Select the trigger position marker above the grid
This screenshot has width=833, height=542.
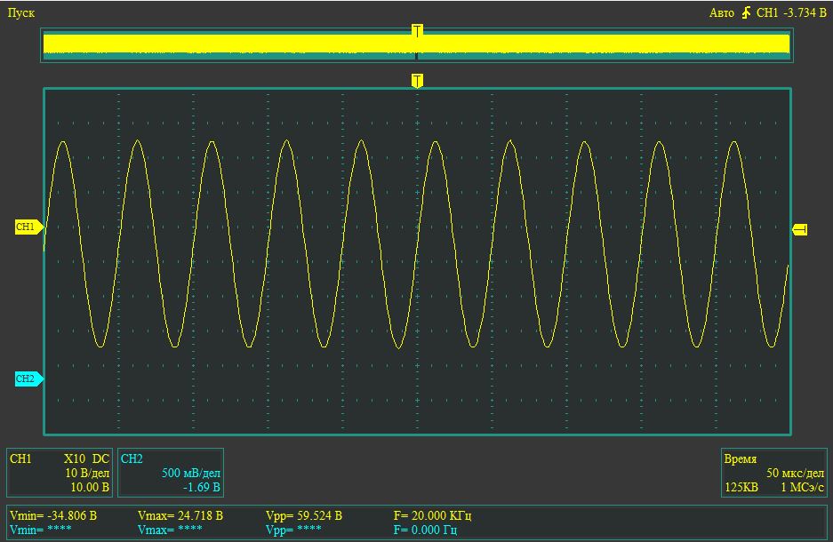click(417, 81)
